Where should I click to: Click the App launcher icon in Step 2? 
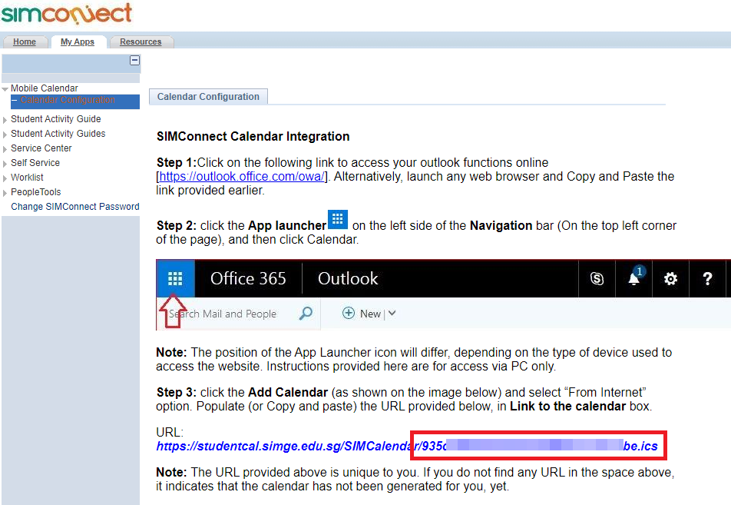click(338, 219)
